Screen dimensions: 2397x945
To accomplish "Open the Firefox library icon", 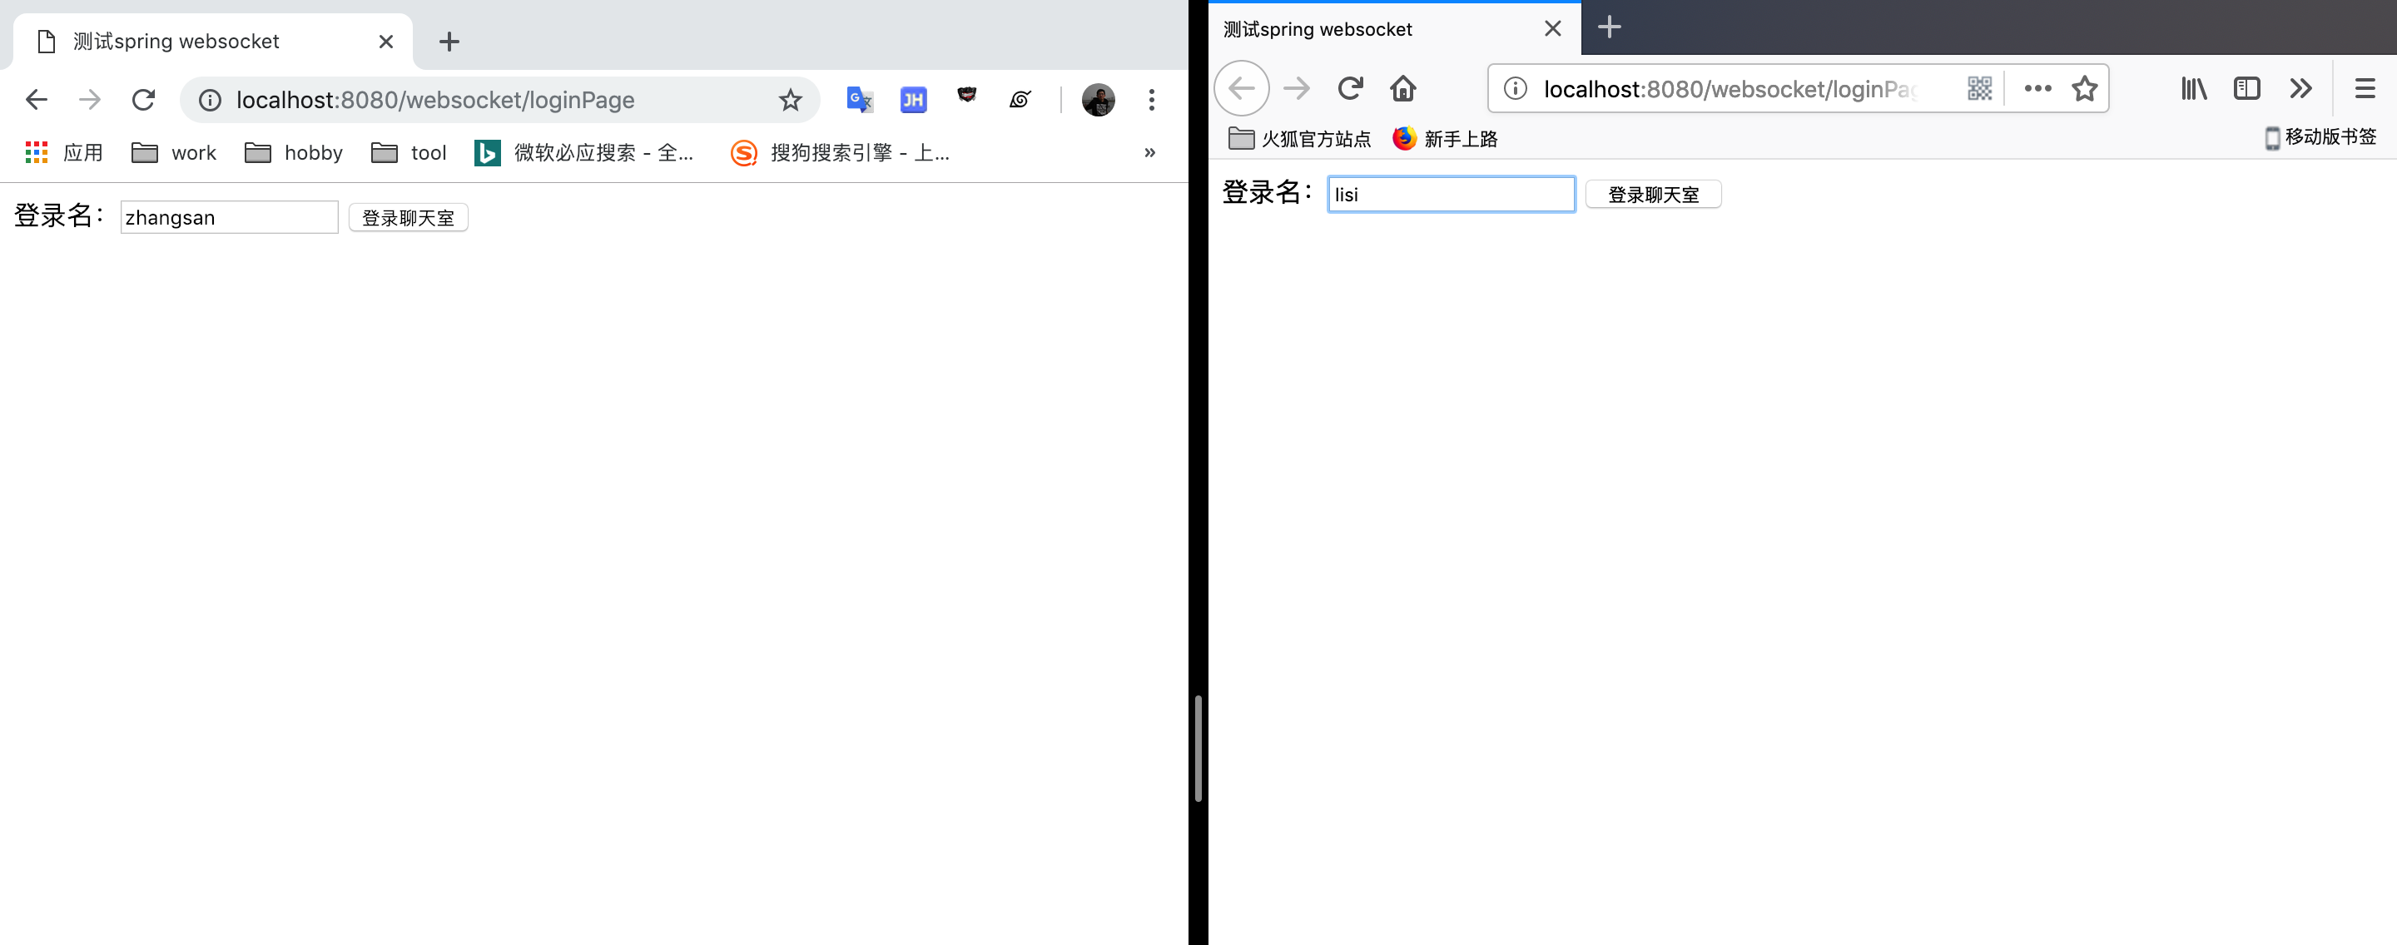I will click(2193, 88).
